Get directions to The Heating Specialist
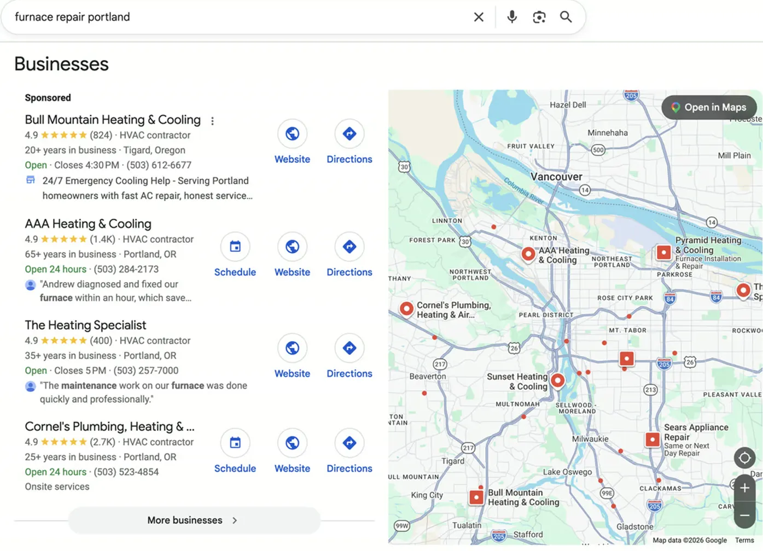Screen dimensions: 763x551 coord(350,348)
